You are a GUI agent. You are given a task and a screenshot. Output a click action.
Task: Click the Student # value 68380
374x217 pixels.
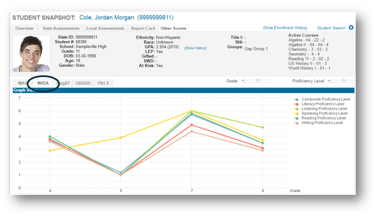click(81, 42)
